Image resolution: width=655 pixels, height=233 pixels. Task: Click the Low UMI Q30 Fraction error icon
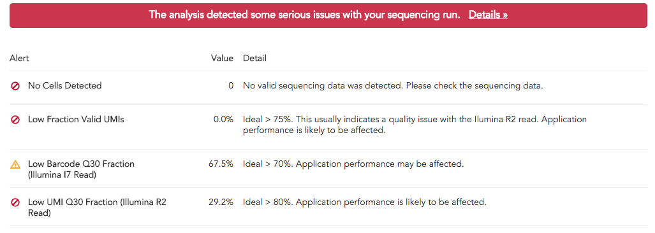(x=15, y=203)
